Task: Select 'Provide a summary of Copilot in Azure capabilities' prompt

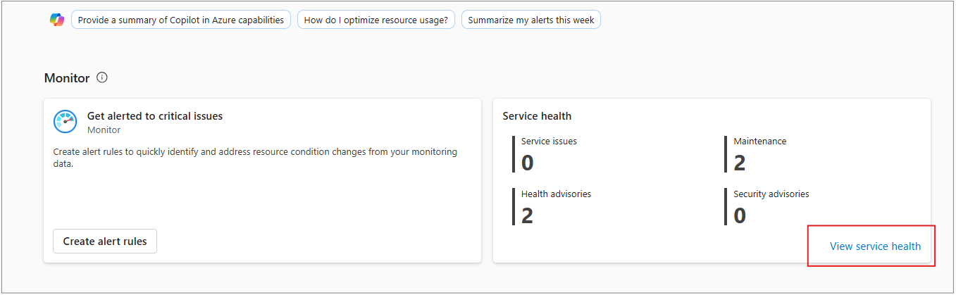Action: 181,20
